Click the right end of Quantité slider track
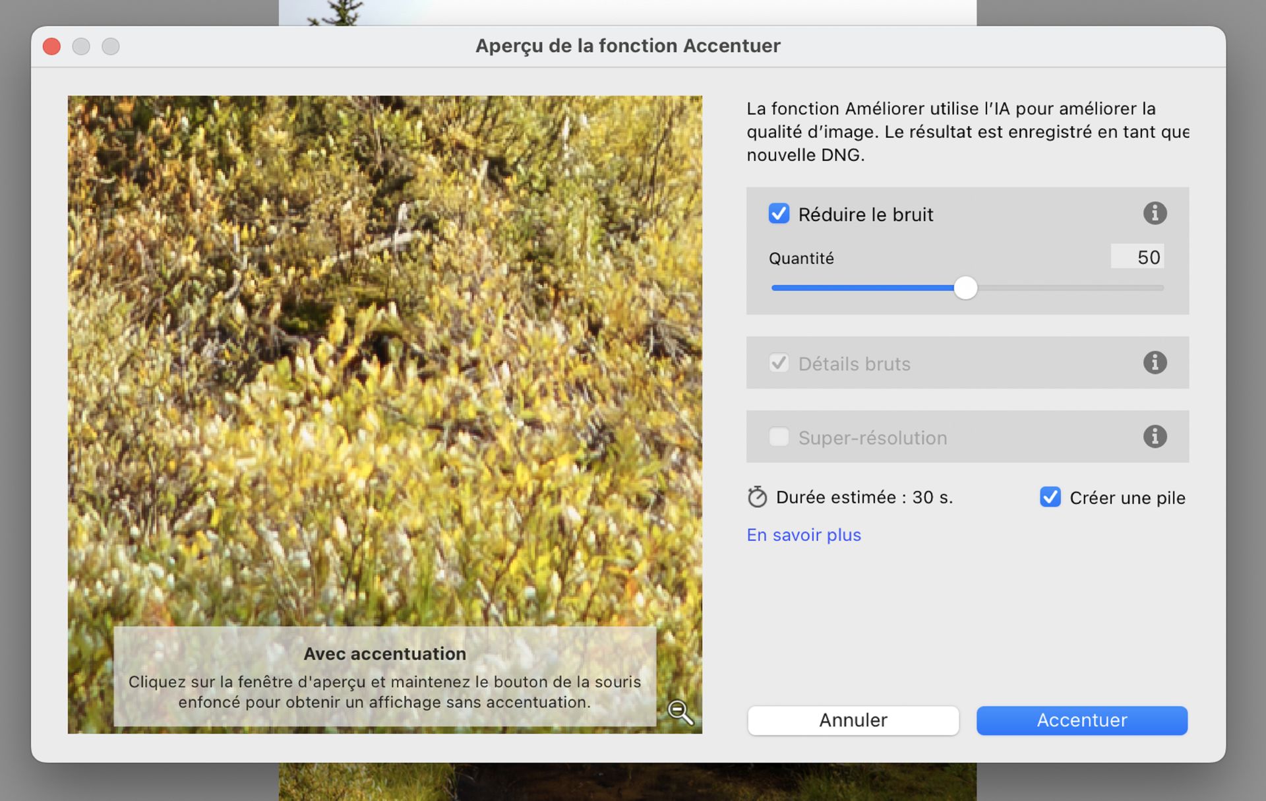Image resolution: width=1266 pixels, height=801 pixels. 1159,288
